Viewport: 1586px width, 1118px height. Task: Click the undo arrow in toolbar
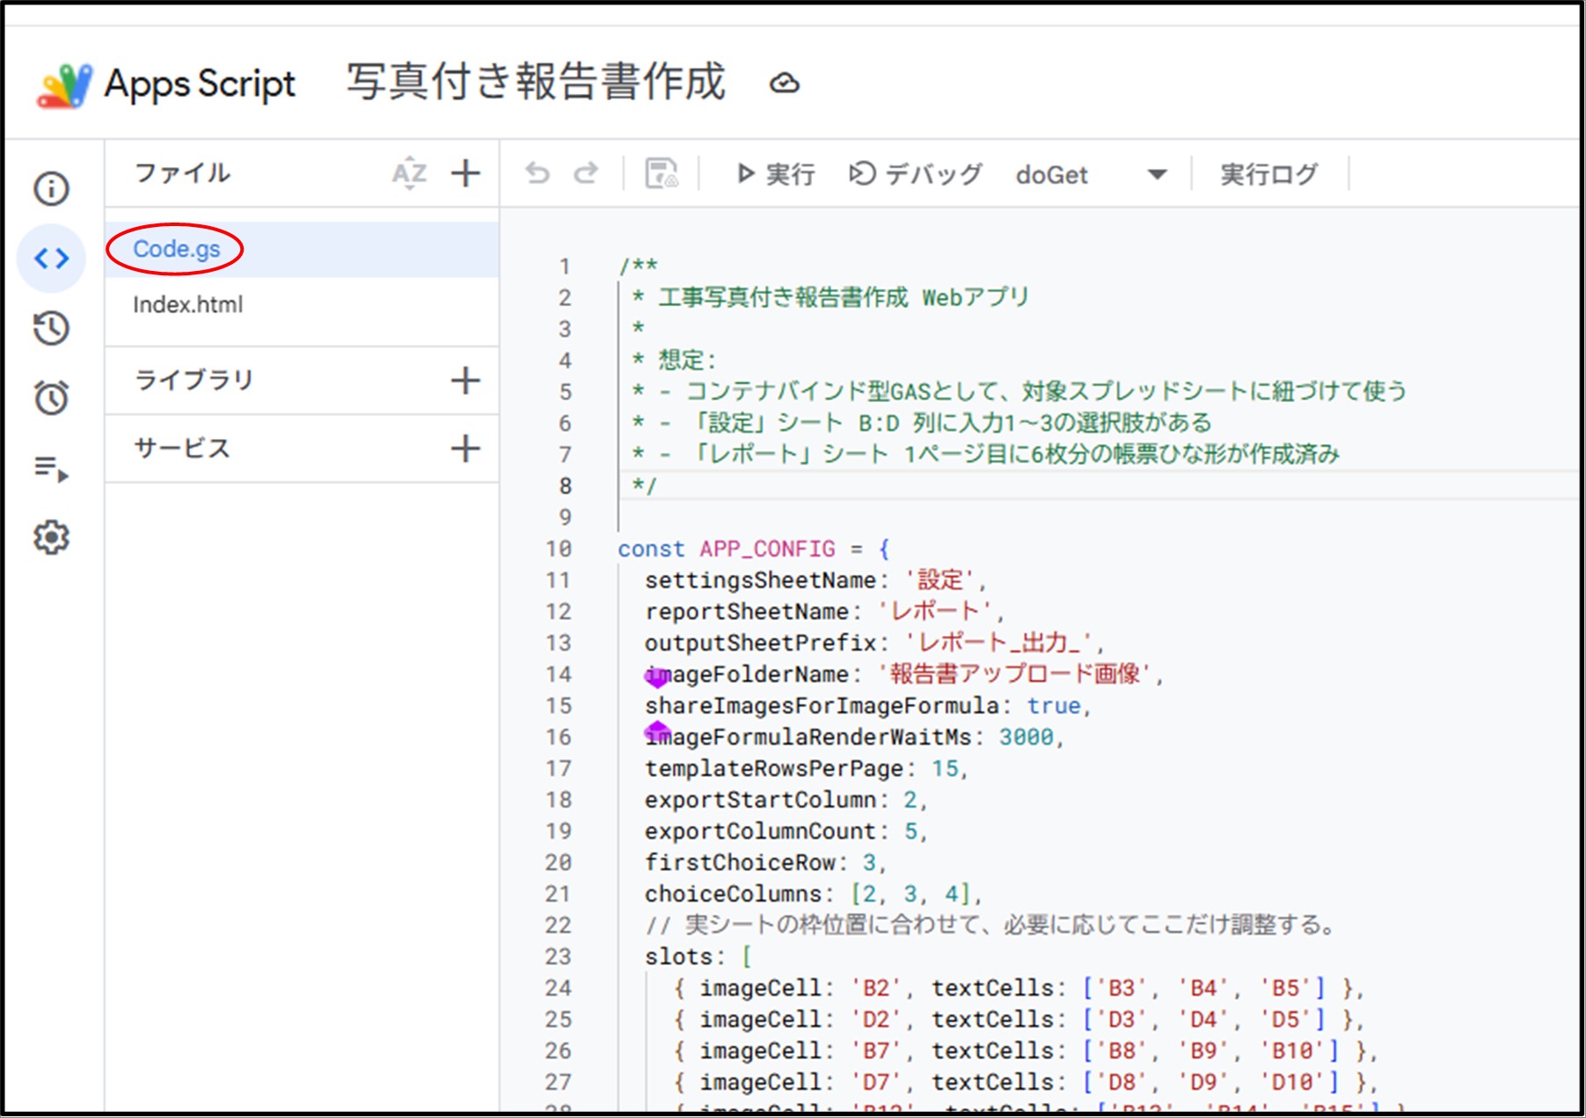tap(537, 173)
